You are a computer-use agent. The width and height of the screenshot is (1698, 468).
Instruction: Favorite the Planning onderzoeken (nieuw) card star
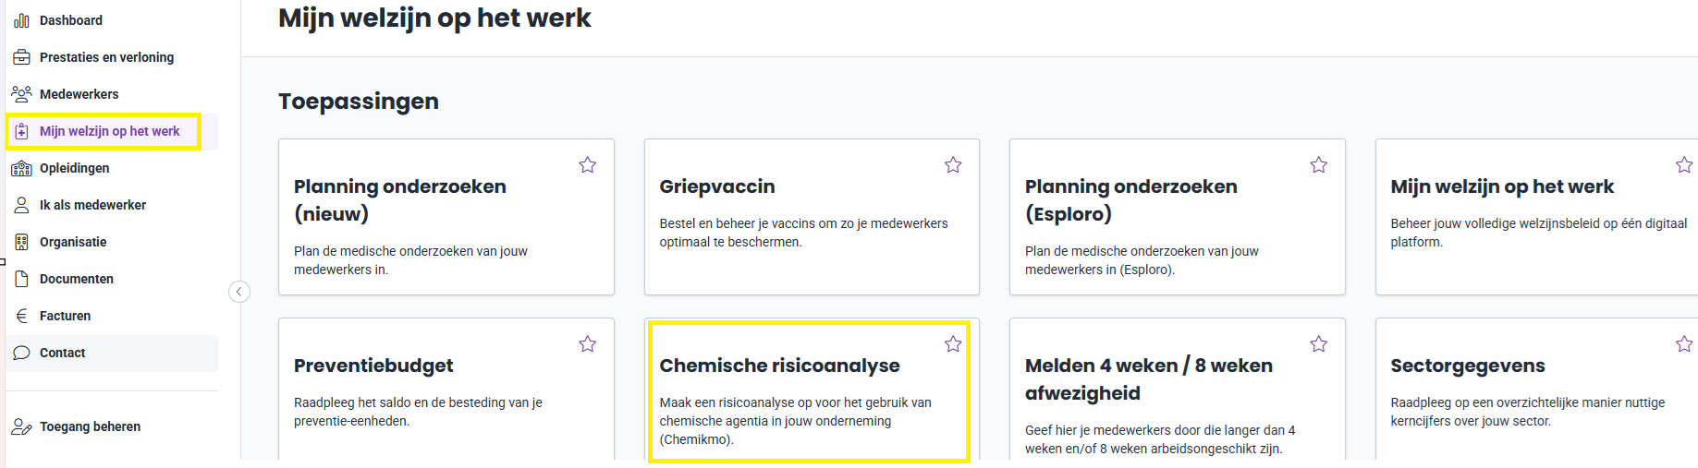[x=588, y=165]
